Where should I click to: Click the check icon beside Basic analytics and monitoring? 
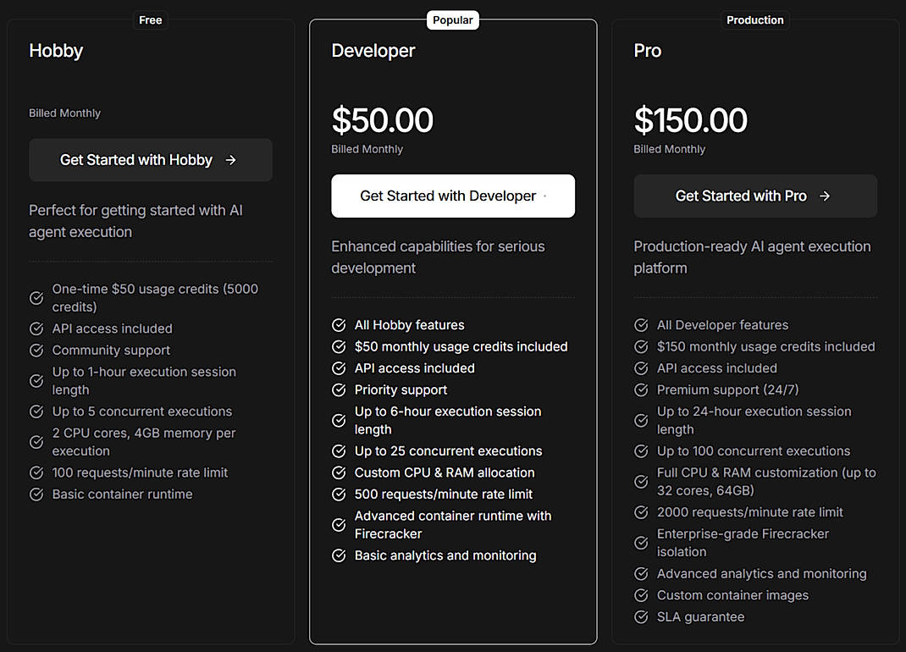tap(339, 556)
